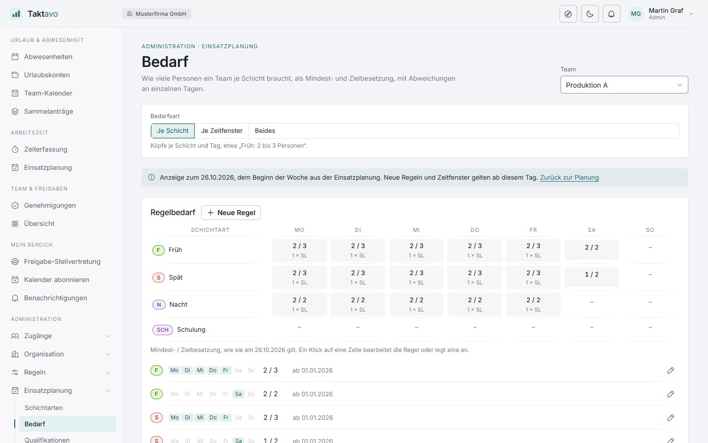Click the Musterfirma GmbH company badge
This screenshot has width=708, height=443.
[x=156, y=14]
